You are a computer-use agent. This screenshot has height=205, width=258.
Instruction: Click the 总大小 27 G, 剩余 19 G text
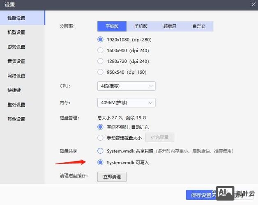(122, 118)
